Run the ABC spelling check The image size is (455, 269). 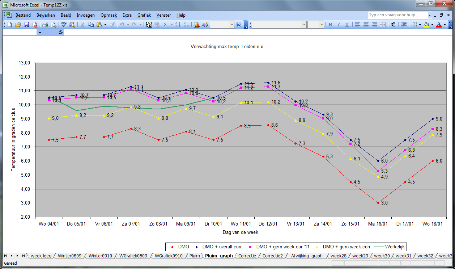pyautogui.click(x=64, y=25)
